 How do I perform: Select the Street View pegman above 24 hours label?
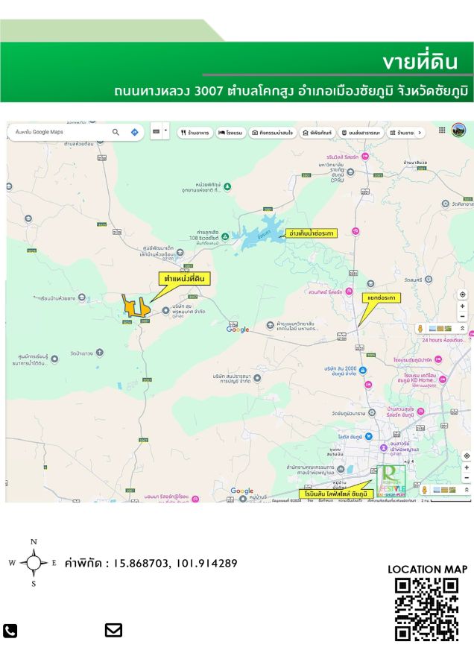[x=421, y=328]
